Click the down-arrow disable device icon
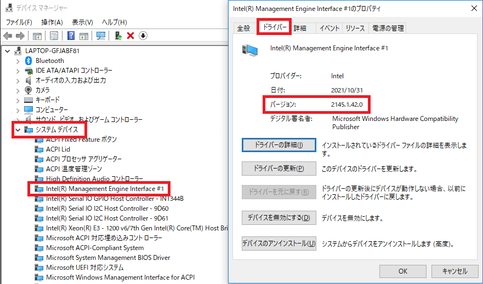 (143, 36)
